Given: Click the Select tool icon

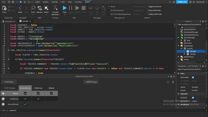Looking at the screenshot, I should (46, 8).
